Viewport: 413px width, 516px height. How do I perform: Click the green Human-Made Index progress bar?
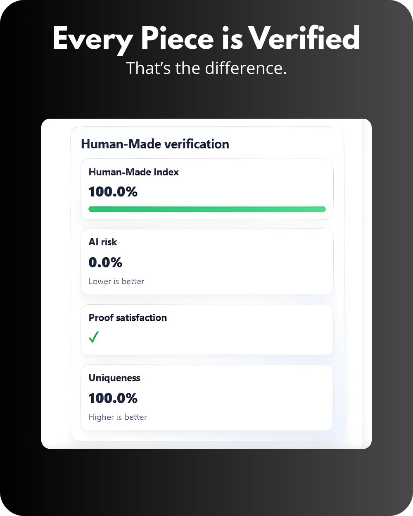tap(207, 209)
